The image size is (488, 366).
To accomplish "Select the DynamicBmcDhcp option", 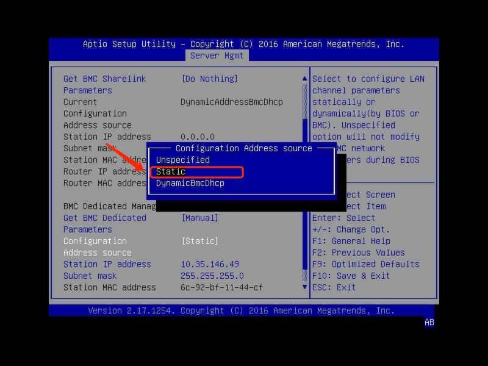I will [190, 183].
